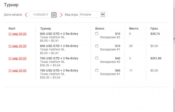Screen dimensions: 175x112
Task: Open third 11 мар 00:00 link
Action: [x=17, y=58]
